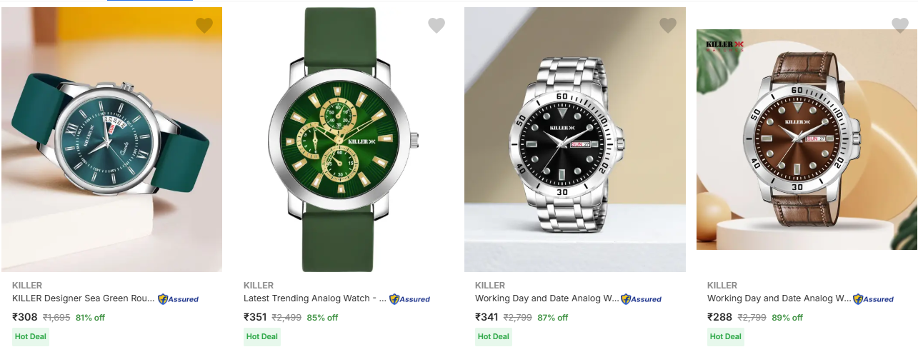Open the ₹288 Working Day and Date title
918x347 pixels.
tap(779, 298)
